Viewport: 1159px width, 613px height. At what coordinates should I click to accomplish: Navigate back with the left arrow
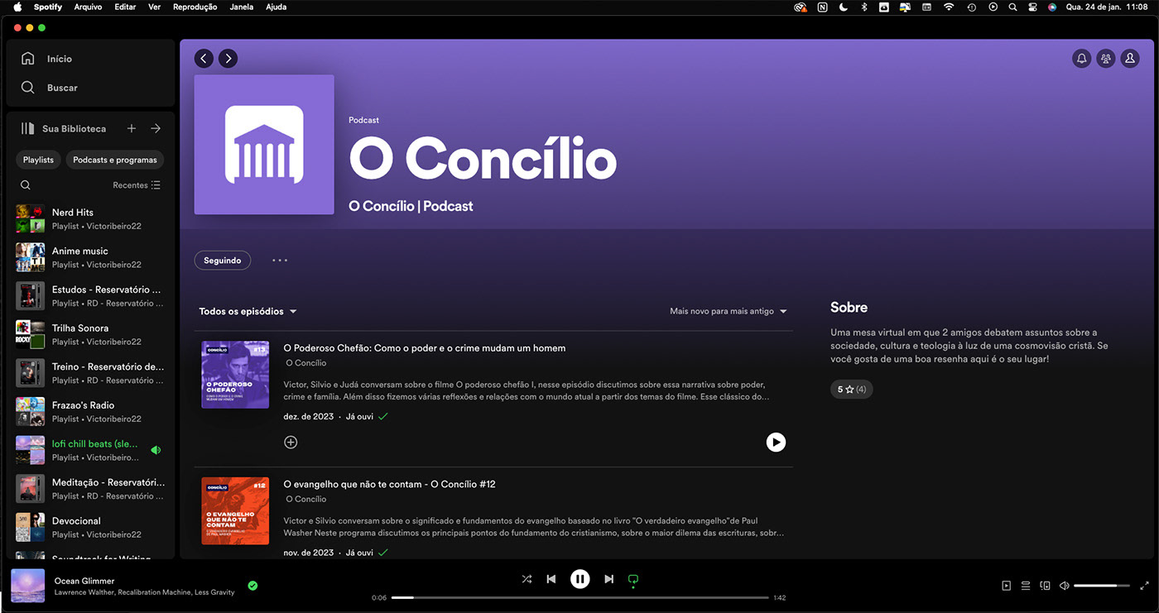tap(204, 59)
